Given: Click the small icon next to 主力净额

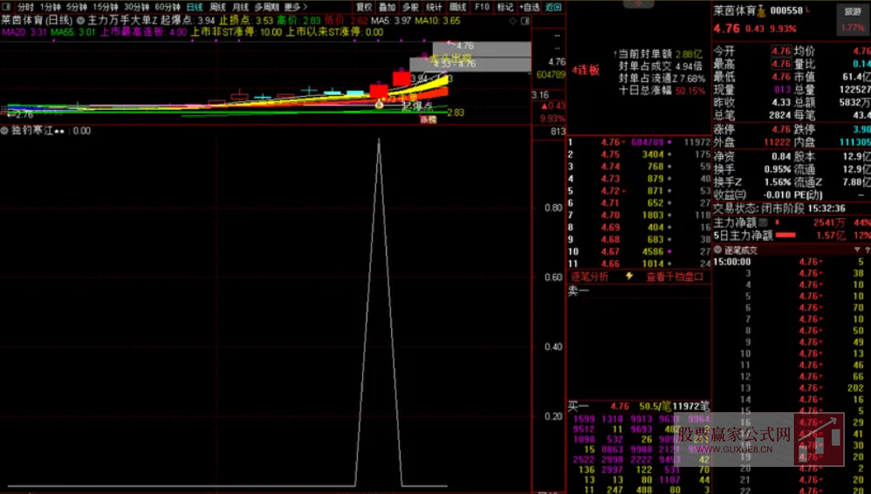Looking at the screenshot, I should 763,223.
